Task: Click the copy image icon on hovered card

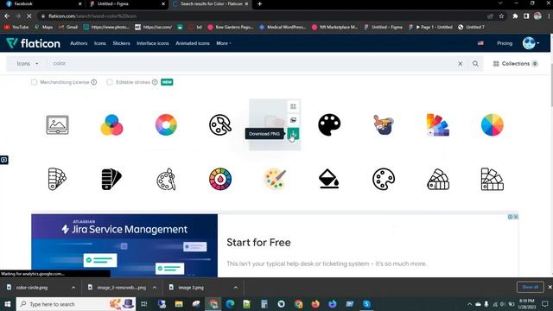Action: click(x=293, y=120)
